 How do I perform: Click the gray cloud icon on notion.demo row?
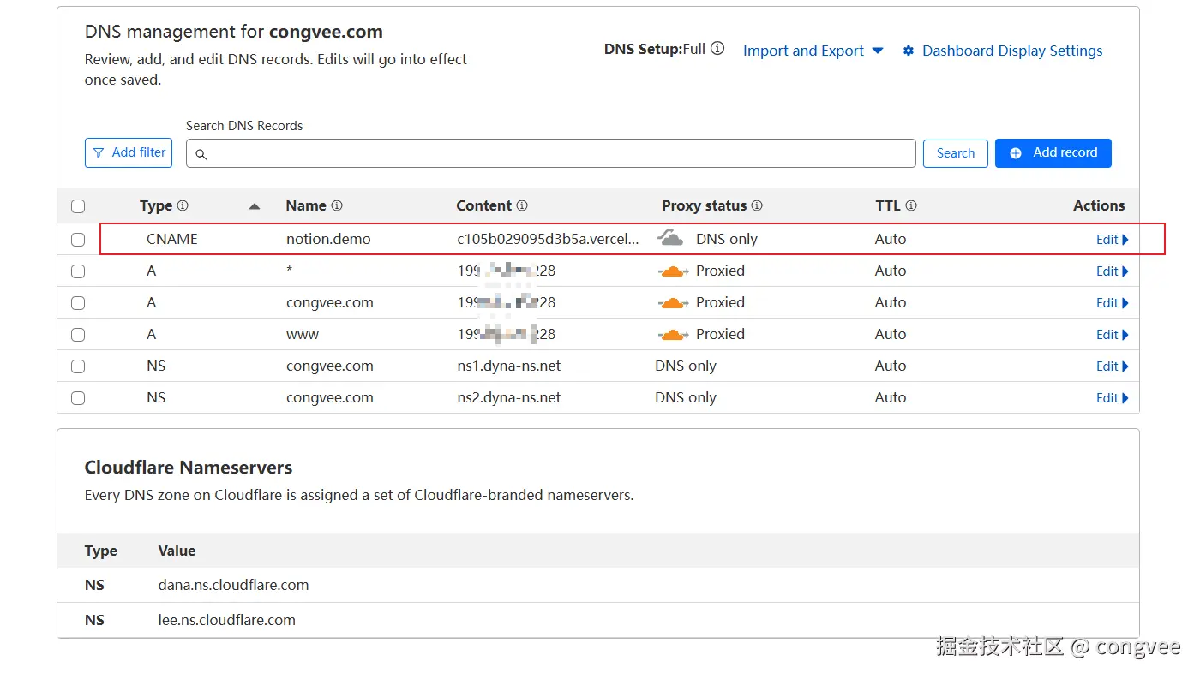tap(670, 239)
